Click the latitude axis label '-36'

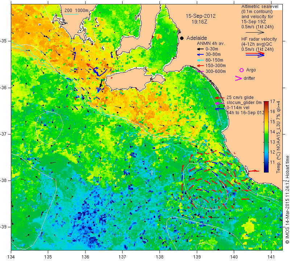click(x=4, y=87)
